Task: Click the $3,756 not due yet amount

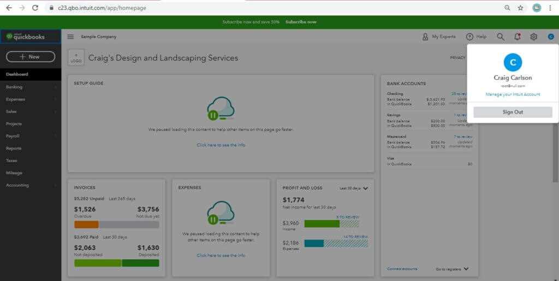Action: 148,210
